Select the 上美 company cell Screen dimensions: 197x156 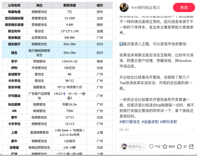click(14, 132)
